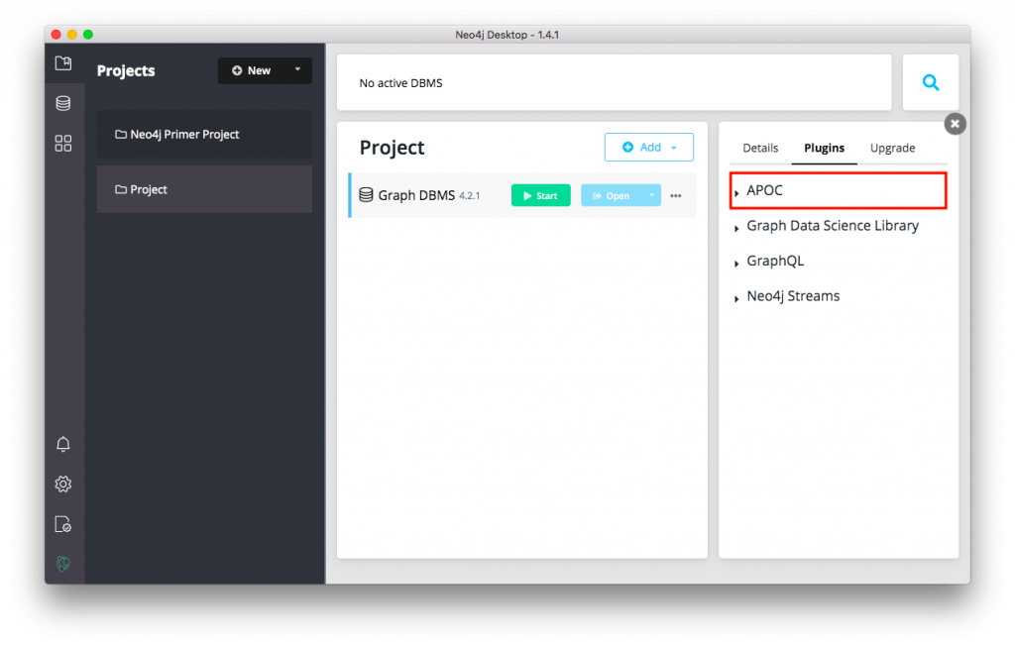Image resolution: width=1015 pixels, height=648 pixels.
Task: Create a new project with New button
Action: (x=252, y=70)
